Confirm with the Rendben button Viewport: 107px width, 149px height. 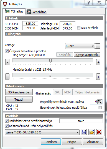(x=51, y=142)
